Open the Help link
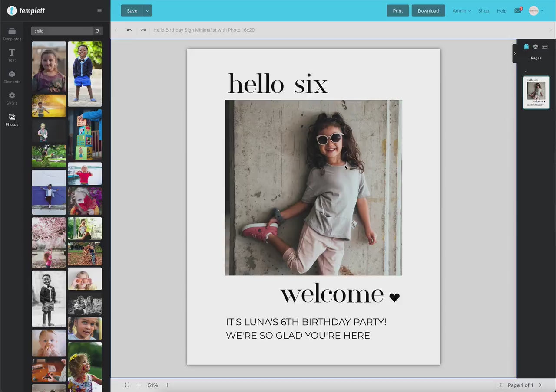Image resolution: width=556 pixels, height=392 pixels. tap(502, 11)
